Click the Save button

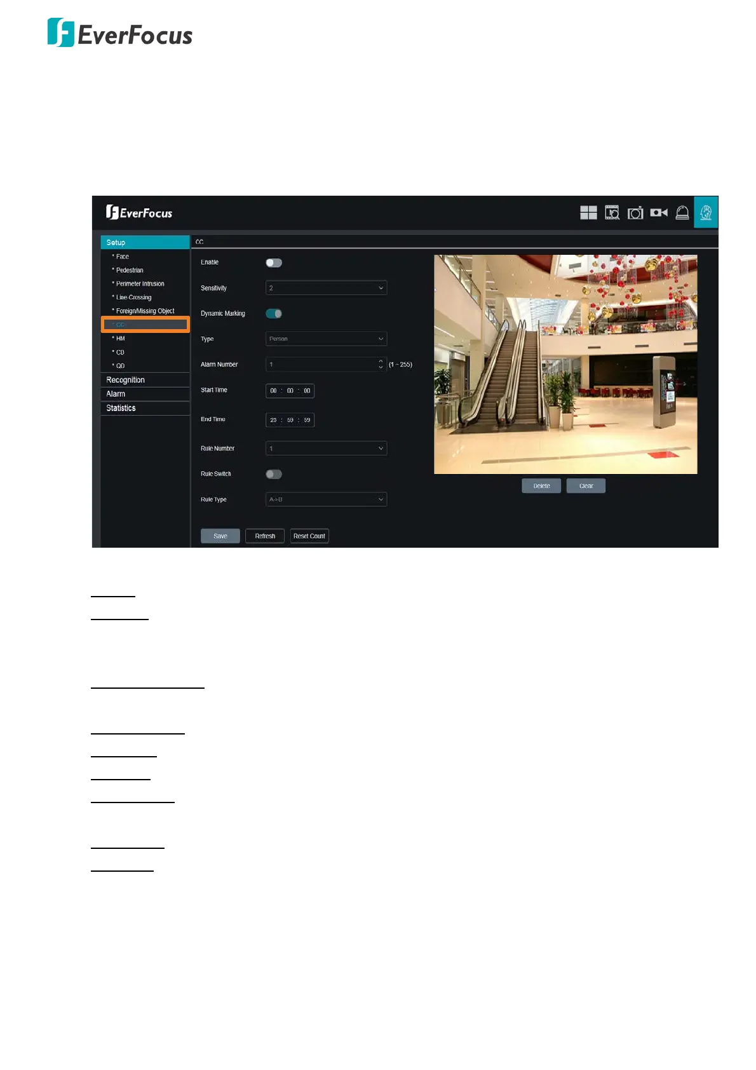click(x=220, y=536)
